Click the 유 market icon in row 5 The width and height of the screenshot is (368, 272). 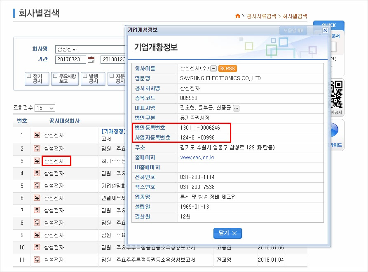point(37,186)
